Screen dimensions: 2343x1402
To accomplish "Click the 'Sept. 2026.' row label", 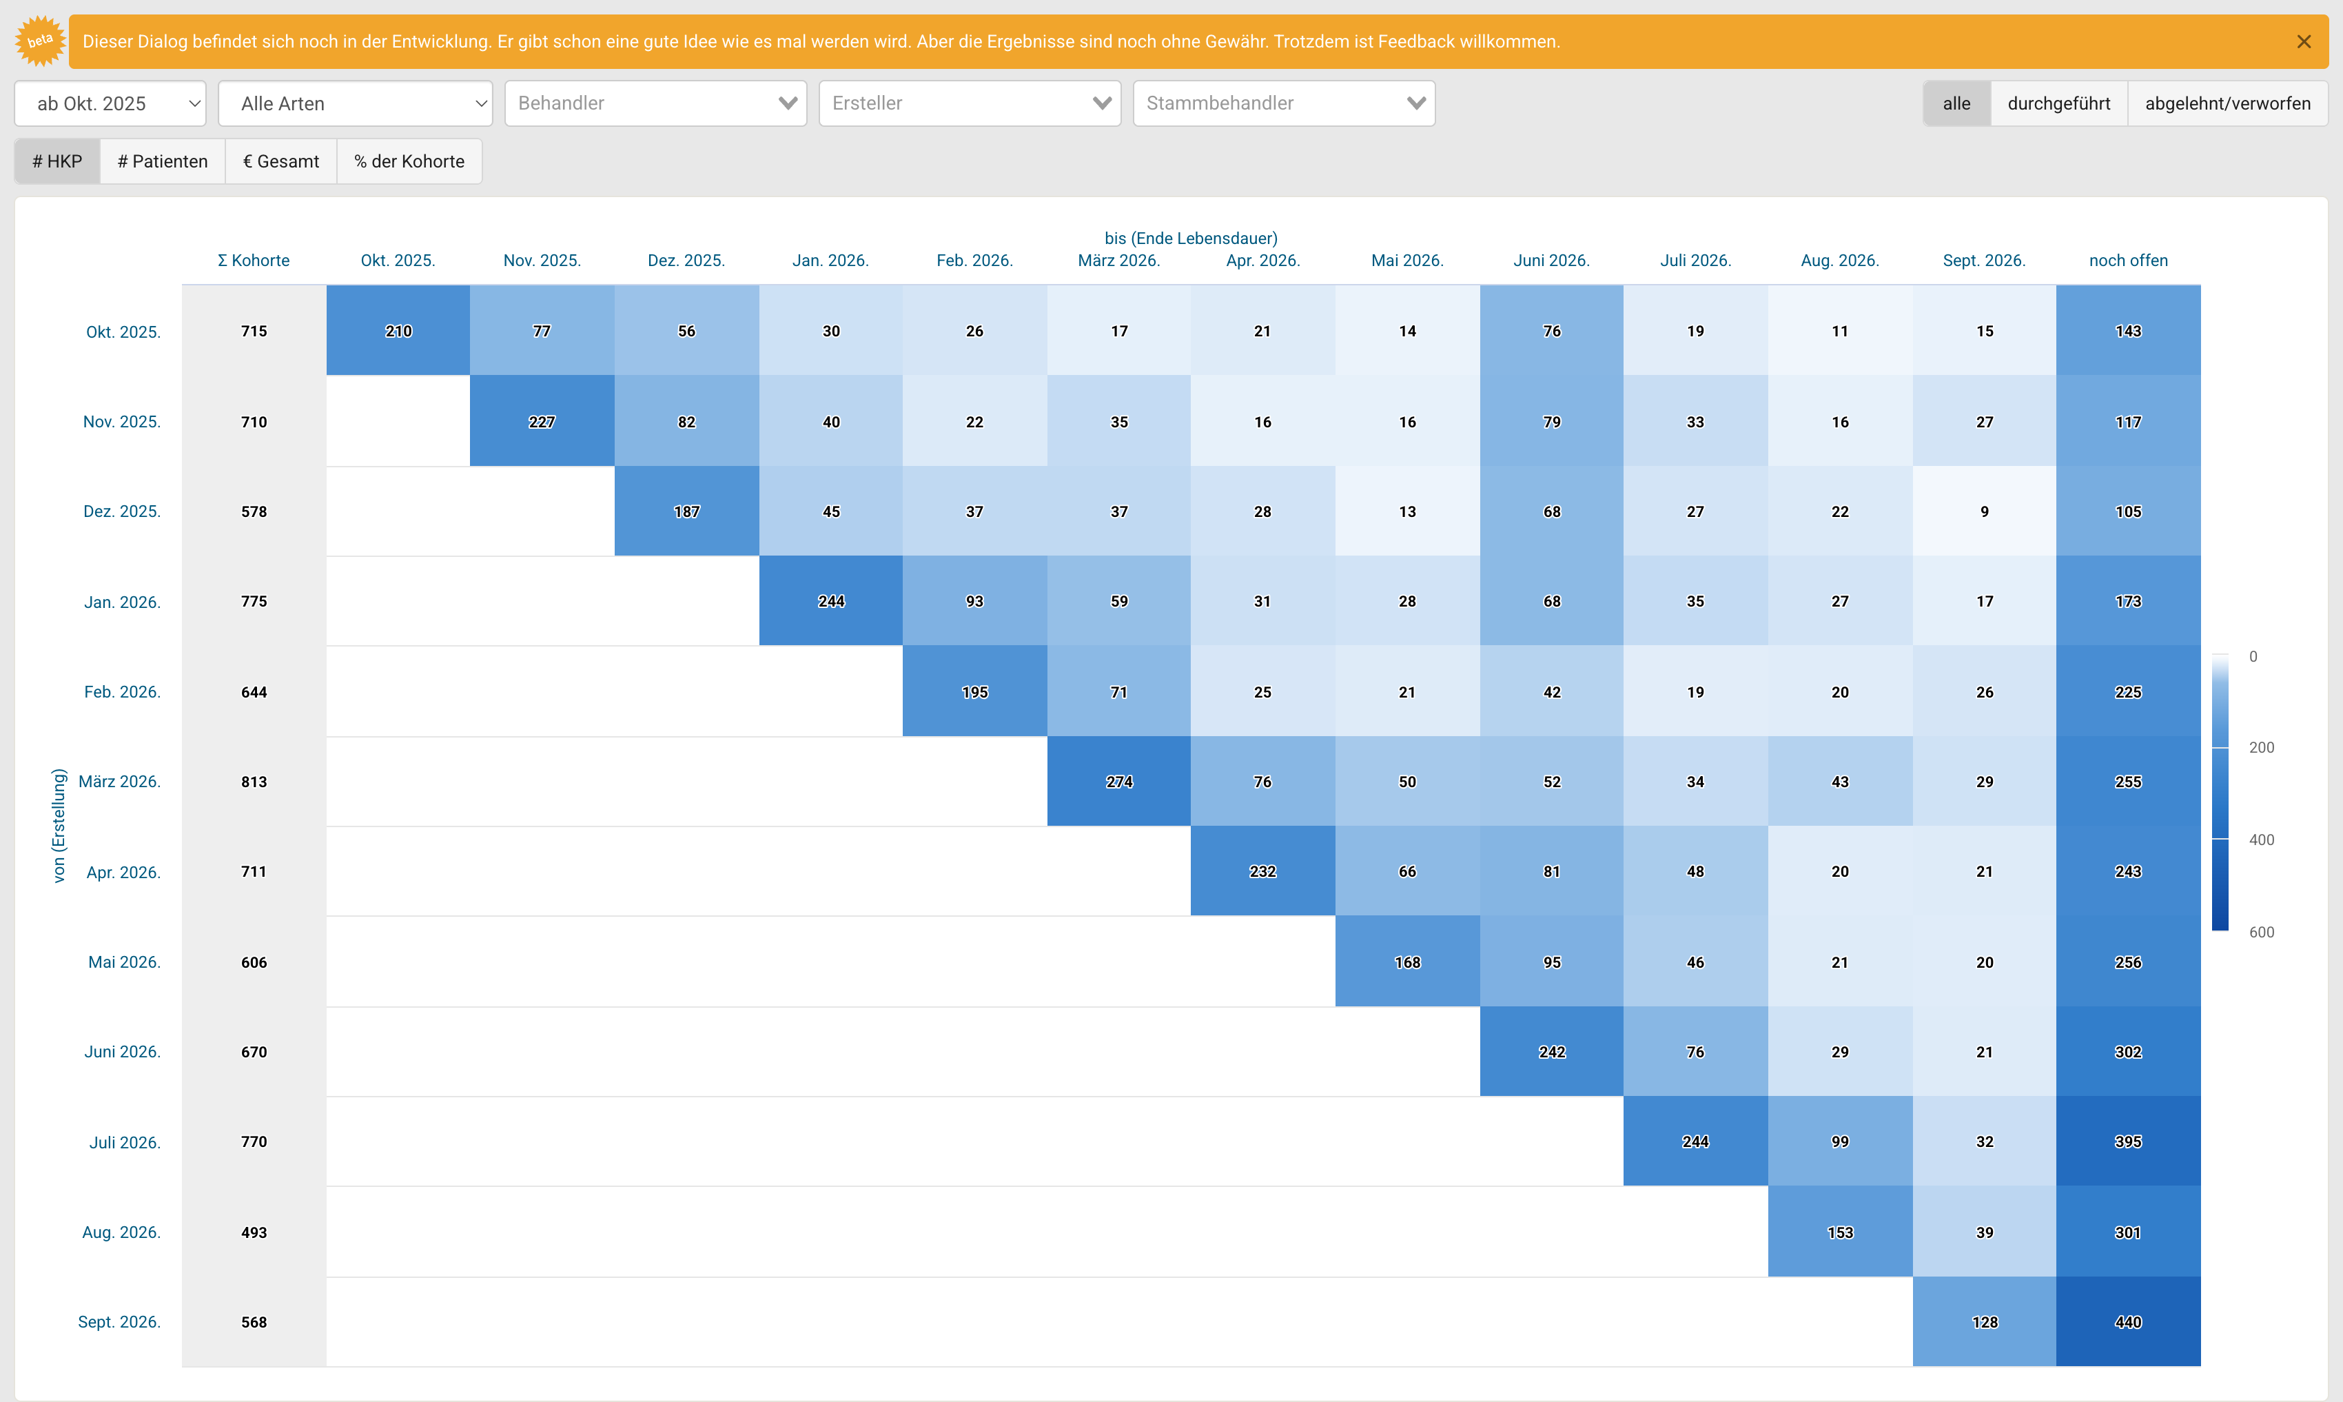I will tap(119, 1321).
